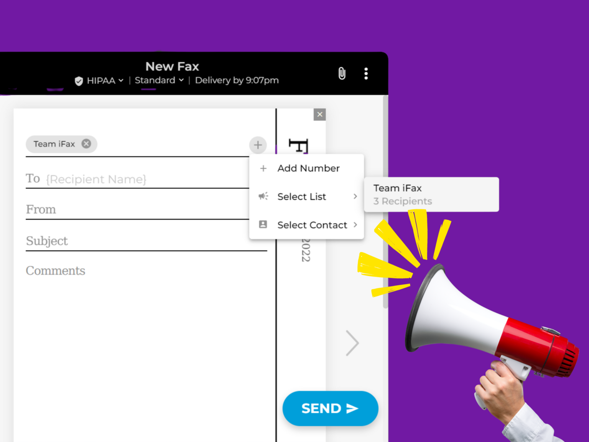Screen dimensions: 589x442
Task: Close the preview panel with the X
Action: pyautogui.click(x=319, y=114)
